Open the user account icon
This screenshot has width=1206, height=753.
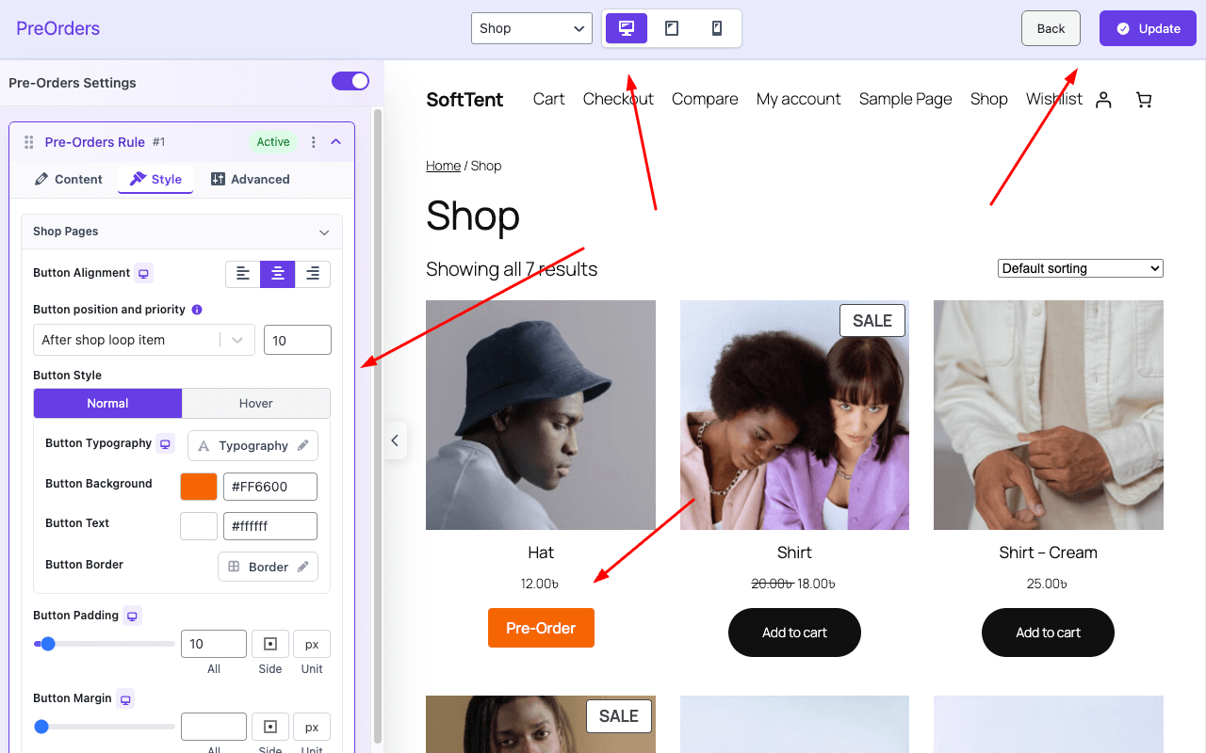[x=1103, y=100]
